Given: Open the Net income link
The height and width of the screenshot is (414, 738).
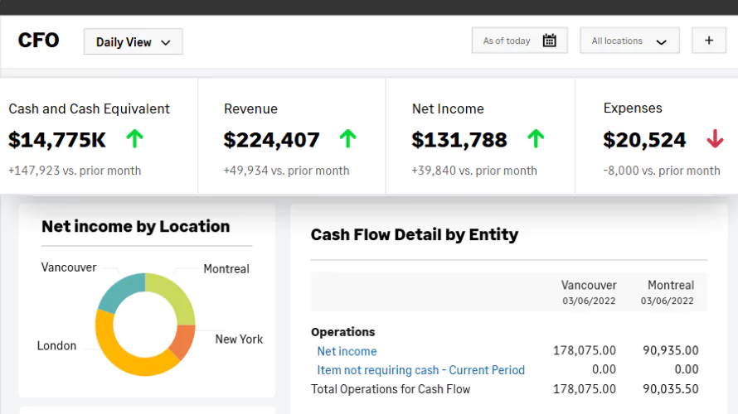Looking at the screenshot, I should point(347,351).
